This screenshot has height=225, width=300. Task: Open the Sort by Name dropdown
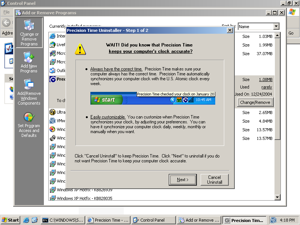(x=276, y=26)
